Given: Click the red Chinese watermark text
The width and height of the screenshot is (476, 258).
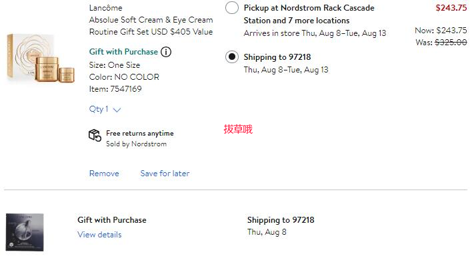Looking at the screenshot, I should [x=238, y=129].
